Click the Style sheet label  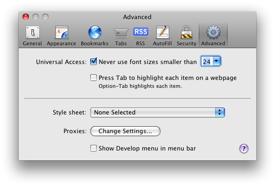69,112
